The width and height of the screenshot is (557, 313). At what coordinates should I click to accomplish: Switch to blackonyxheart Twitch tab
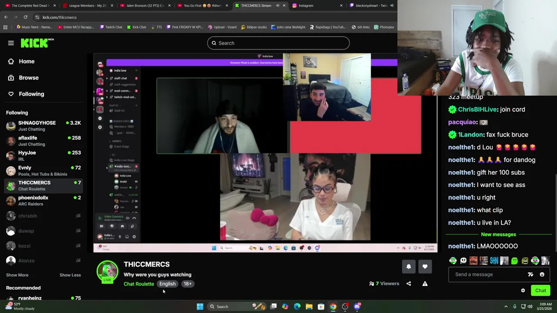point(371,6)
